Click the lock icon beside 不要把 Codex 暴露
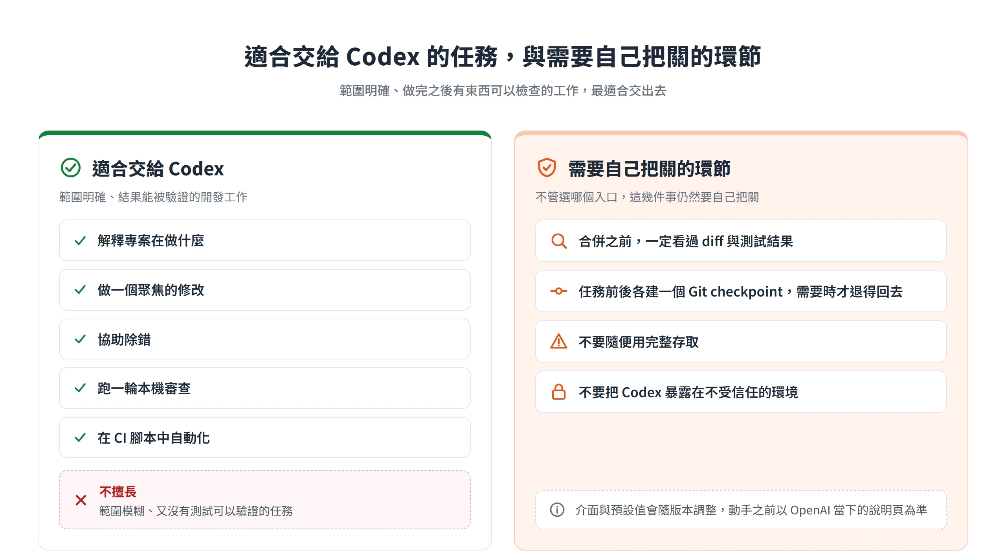1006x560 pixels. [x=559, y=392]
